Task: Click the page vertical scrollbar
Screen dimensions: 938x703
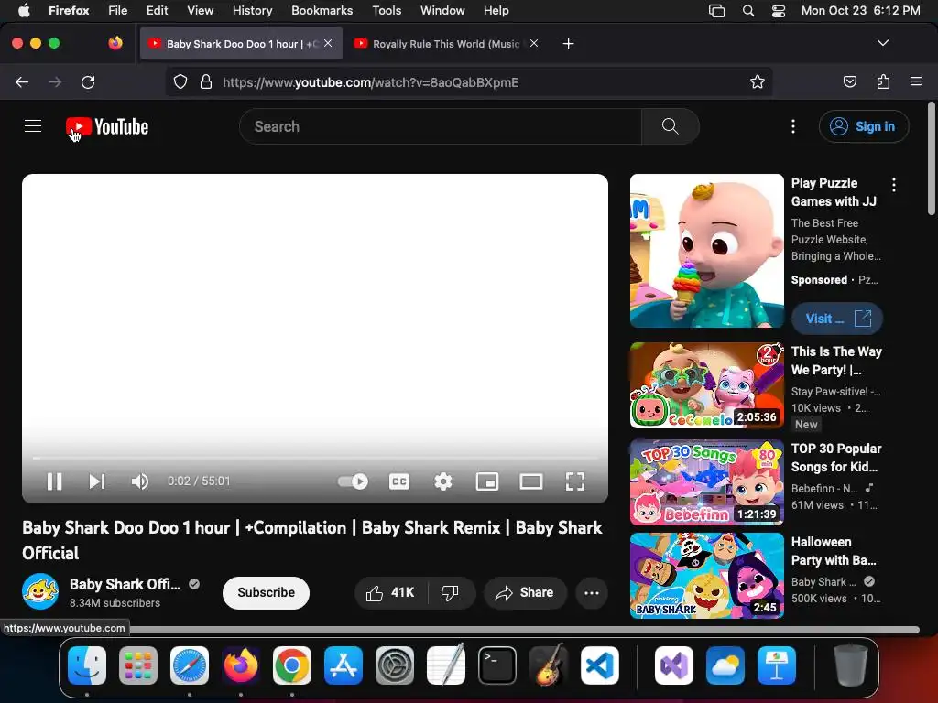Action: (931, 159)
